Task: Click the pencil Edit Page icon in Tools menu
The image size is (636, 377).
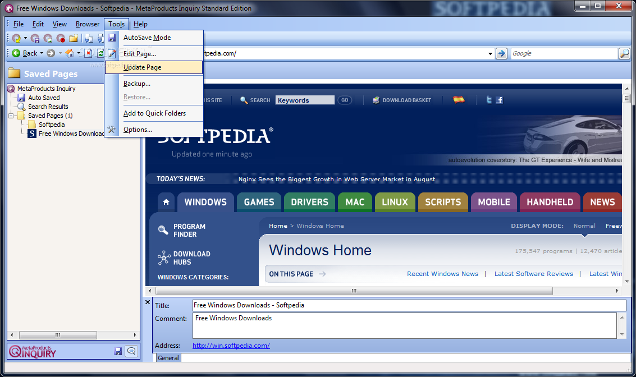Action: click(x=112, y=53)
